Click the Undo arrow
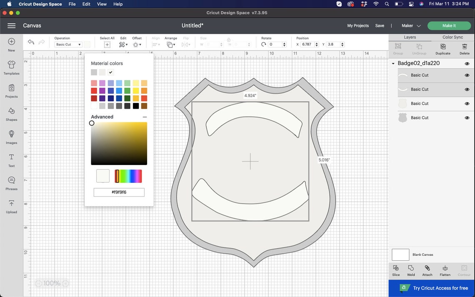Viewport: 475px width, 297px height. click(x=31, y=42)
